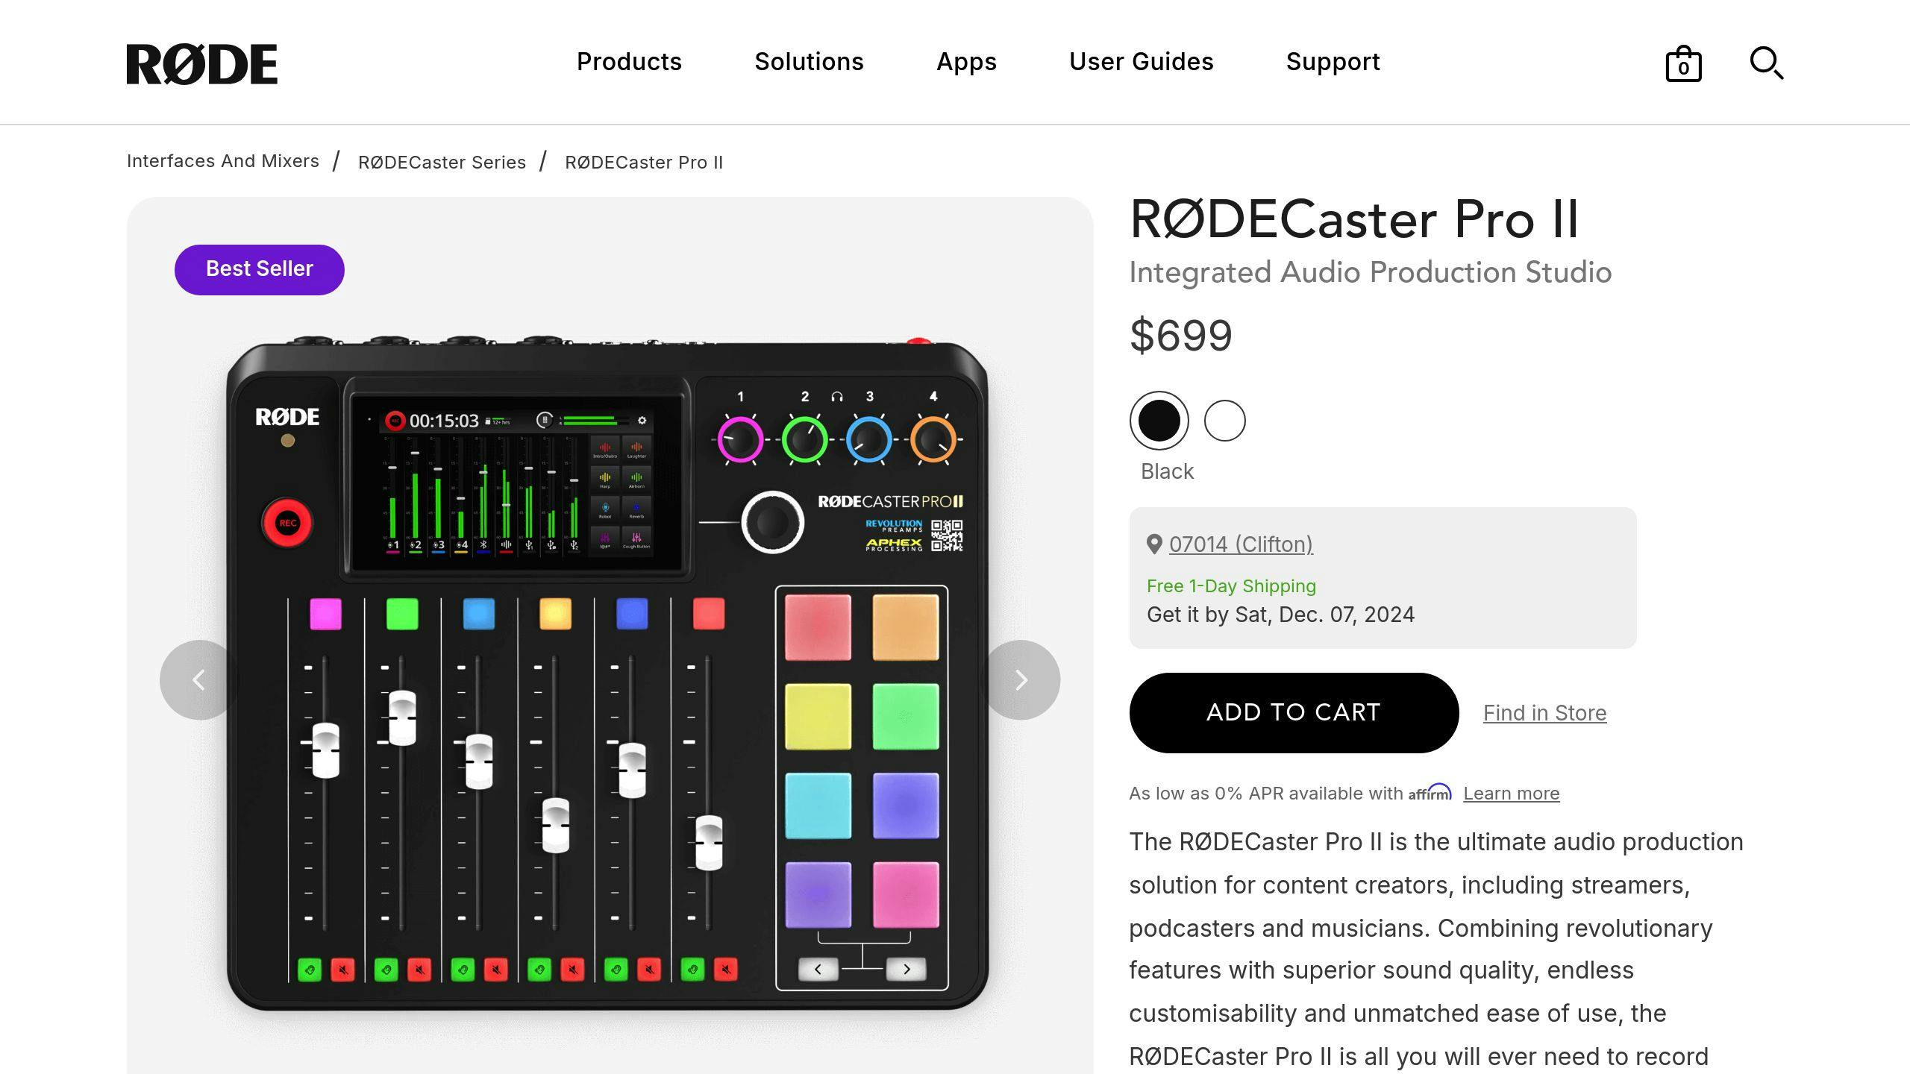Click the Integrated Audio Production Studio subtitle

tap(1370, 272)
